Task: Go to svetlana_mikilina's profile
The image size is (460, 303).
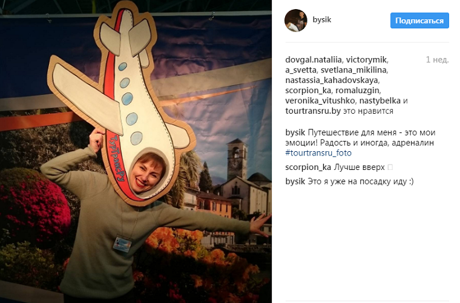Action: coord(353,70)
